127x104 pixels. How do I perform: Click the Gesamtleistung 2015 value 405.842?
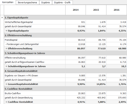101,98
